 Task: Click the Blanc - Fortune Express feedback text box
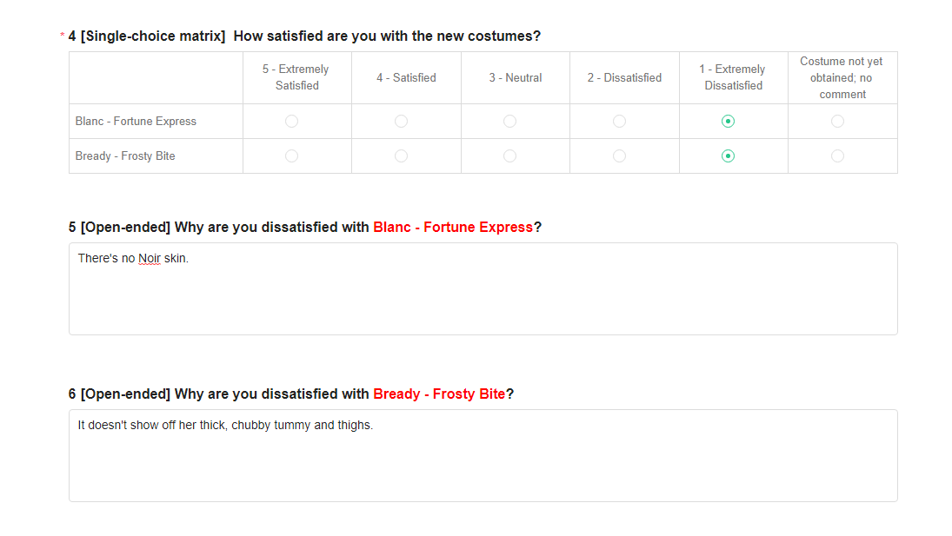click(x=483, y=295)
